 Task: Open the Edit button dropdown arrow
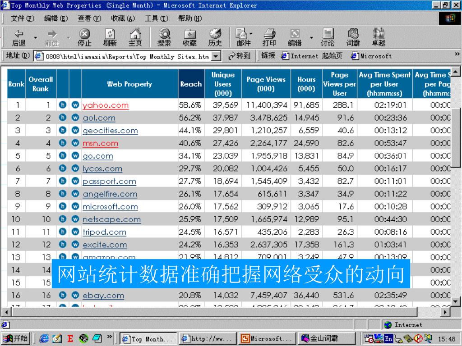coord(311,38)
